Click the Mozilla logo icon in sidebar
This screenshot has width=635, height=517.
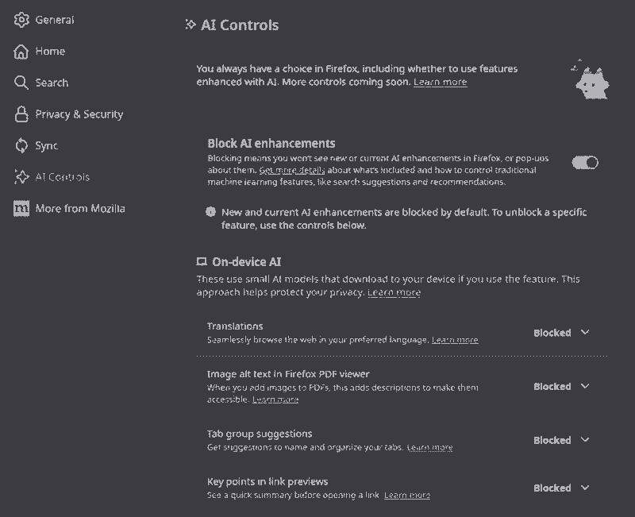pos(21,209)
